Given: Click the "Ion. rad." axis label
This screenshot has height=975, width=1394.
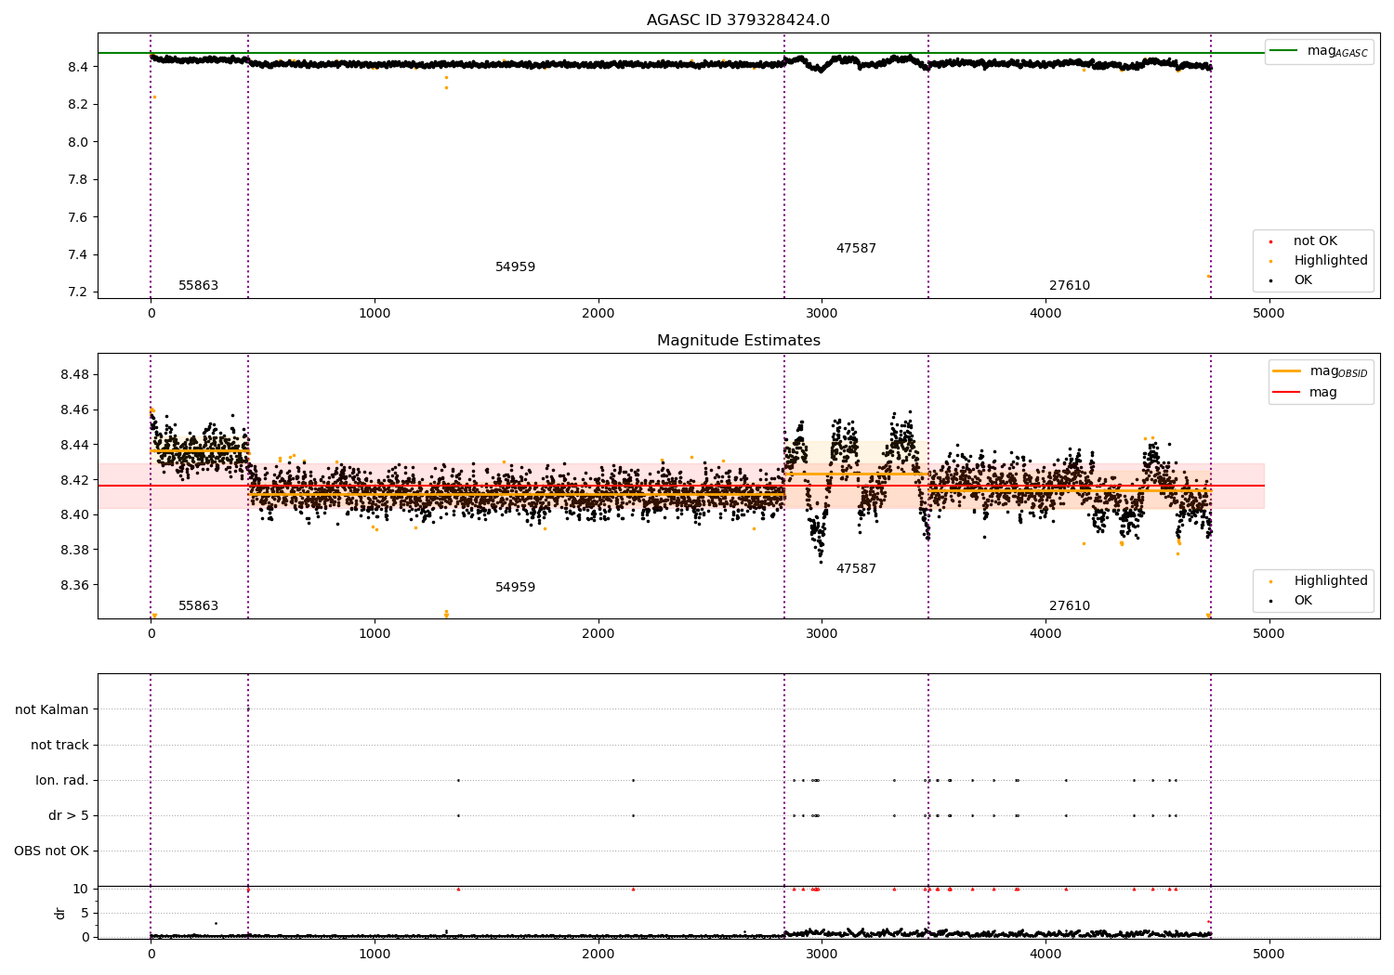Looking at the screenshot, I should [x=62, y=780].
